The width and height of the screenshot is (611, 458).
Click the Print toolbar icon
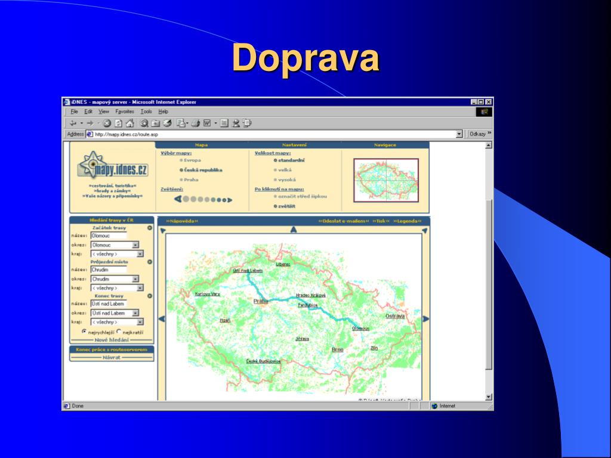pos(196,123)
